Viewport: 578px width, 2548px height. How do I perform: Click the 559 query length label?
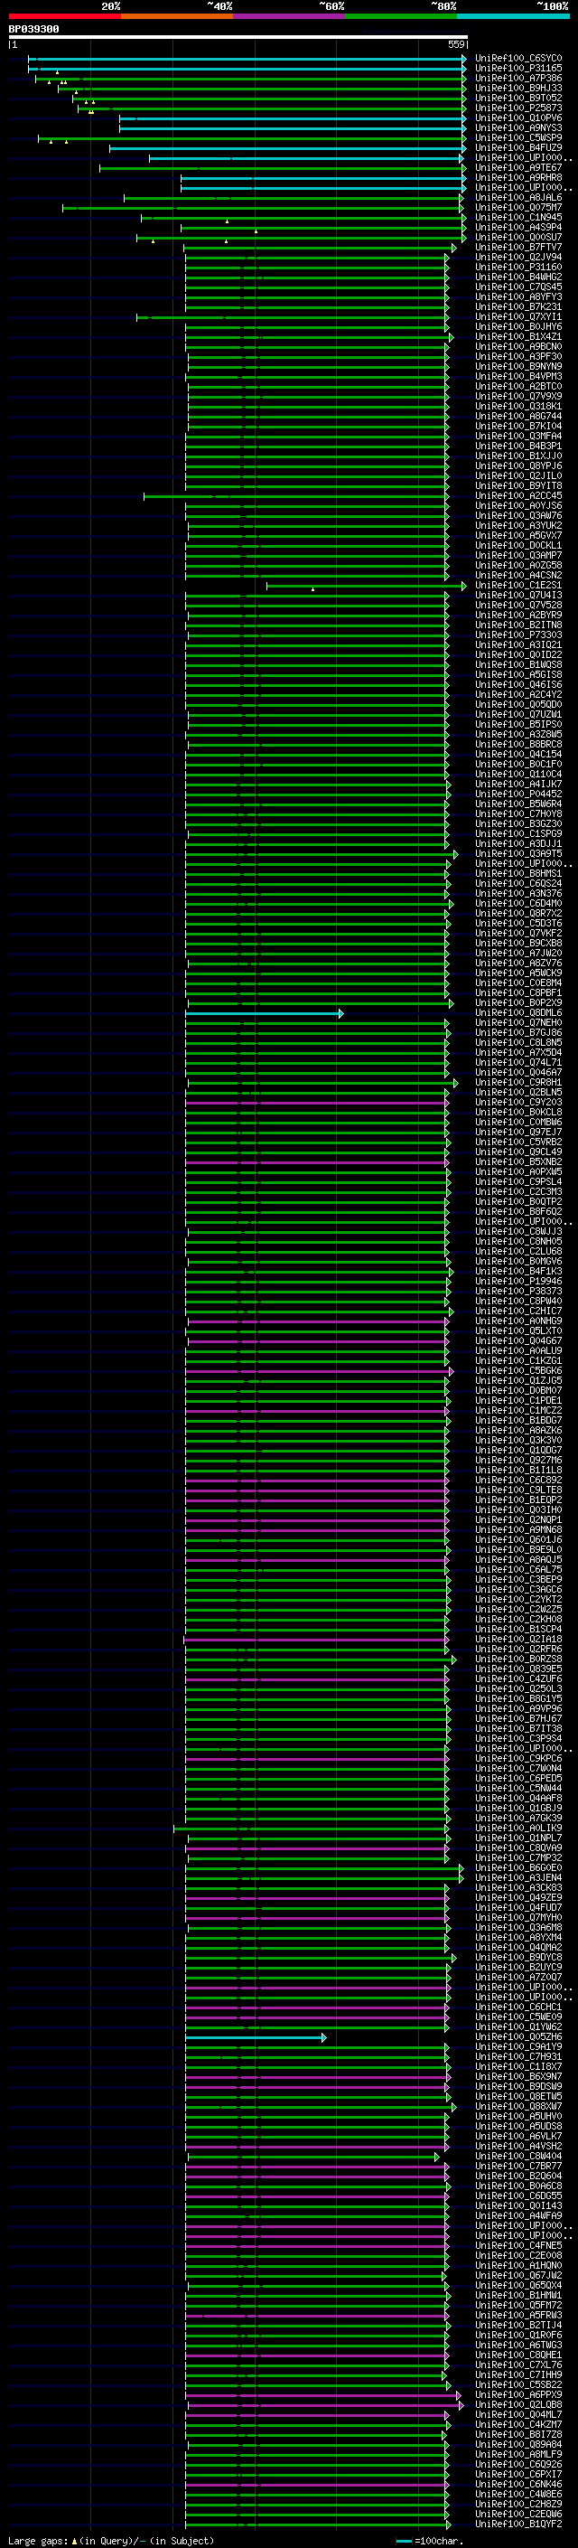click(456, 44)
